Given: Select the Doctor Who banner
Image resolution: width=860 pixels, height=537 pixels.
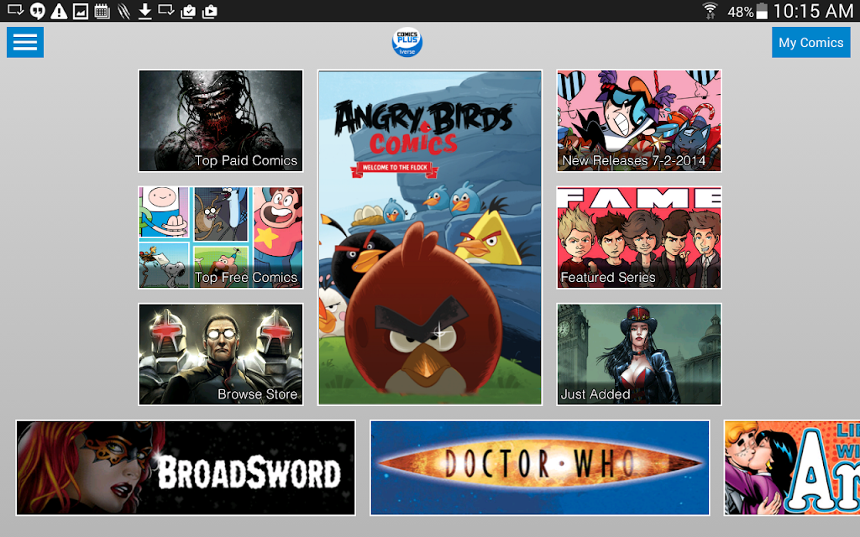Looking at the screenshot, I should [x=540, y=468].
